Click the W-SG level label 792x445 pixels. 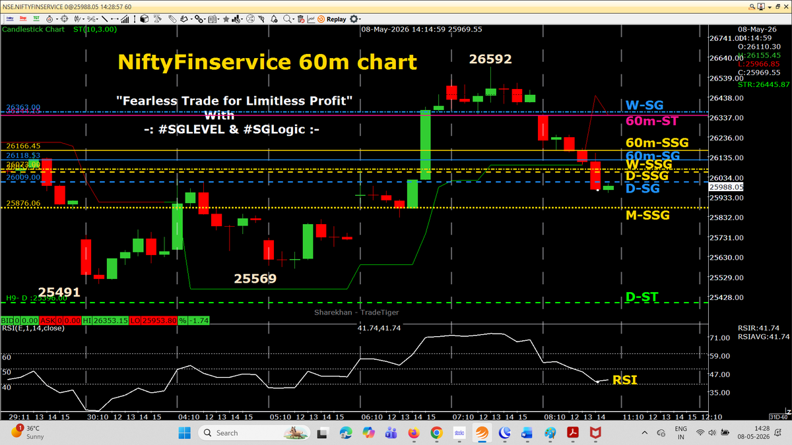tap(645, 105)
